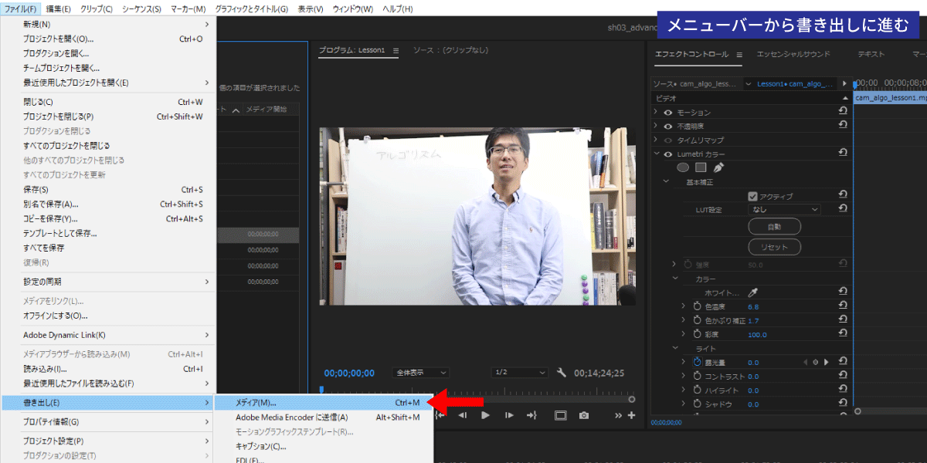Toggle 色かぶり補正 animation stopwatch

pyautogui.click(x=697, y=320)
